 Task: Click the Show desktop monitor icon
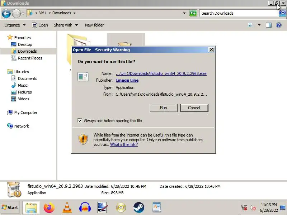(x=283, y=207)
